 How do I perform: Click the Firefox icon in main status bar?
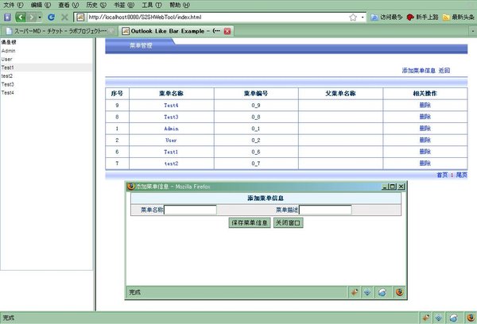(468, 317)
